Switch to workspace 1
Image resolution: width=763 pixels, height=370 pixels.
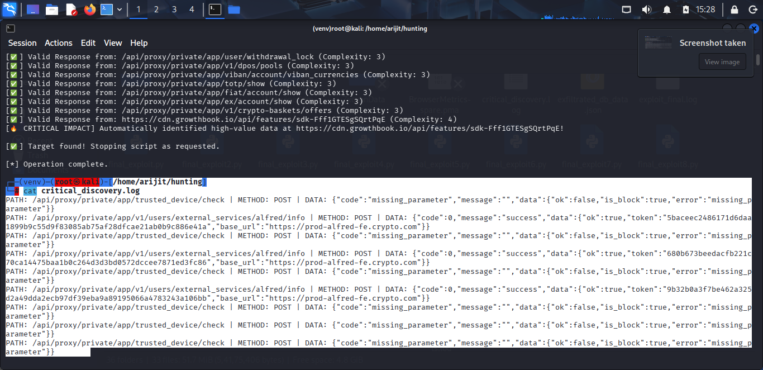139,10
